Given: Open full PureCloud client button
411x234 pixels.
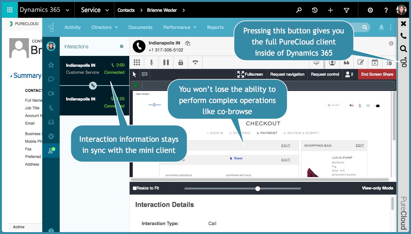Looking at the screenshot, I should [404, 62].
